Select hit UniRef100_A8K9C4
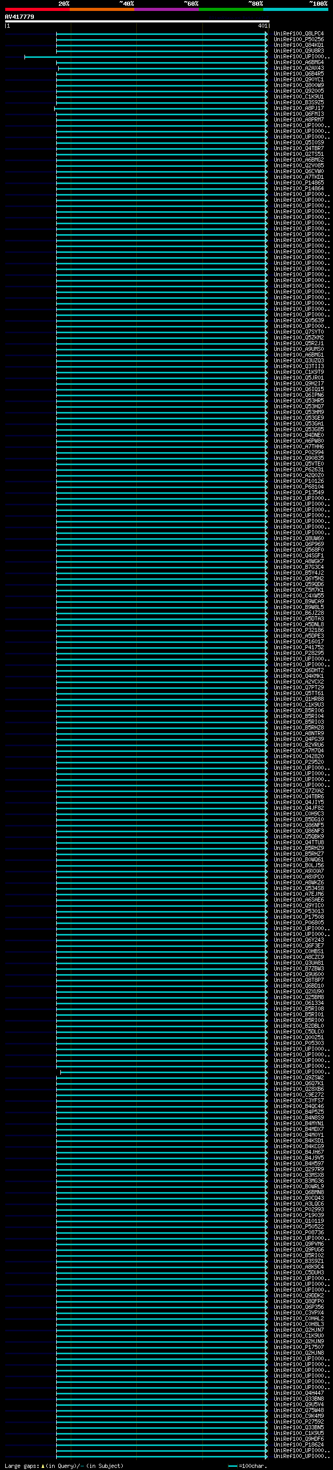 point(299,1268)
